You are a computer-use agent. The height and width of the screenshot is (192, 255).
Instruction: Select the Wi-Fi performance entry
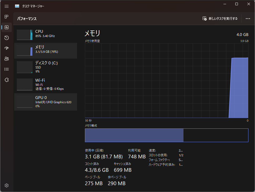coord(45,85)
